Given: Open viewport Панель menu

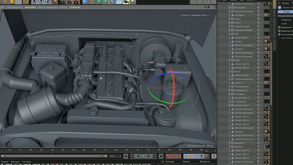Looking at the screenshot, I should click(x=64, y=7).
